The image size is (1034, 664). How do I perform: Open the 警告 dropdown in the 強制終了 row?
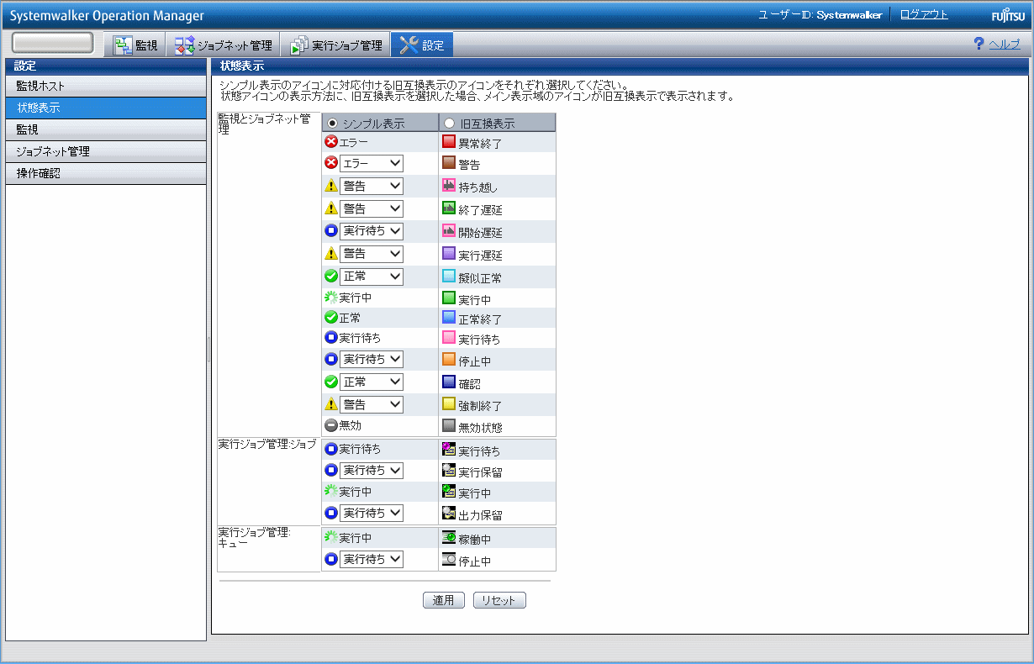pyautogui.click(x=372, y=404)
